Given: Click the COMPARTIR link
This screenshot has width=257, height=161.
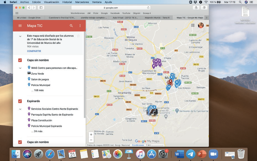Looking at the screenshot, I should coord(34,51).
